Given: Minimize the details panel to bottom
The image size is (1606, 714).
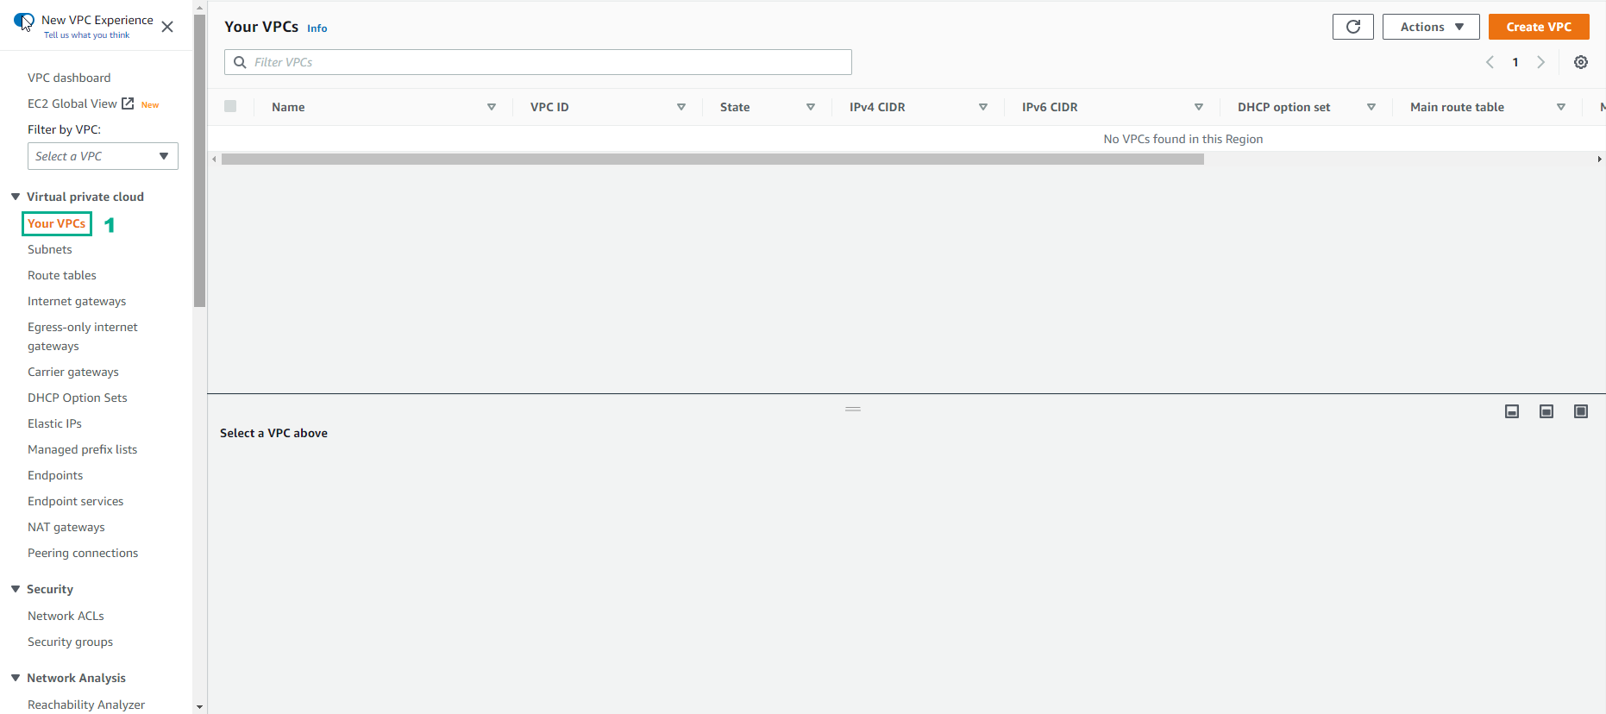Looking at the screenshot, I should tap(1512, 411).
